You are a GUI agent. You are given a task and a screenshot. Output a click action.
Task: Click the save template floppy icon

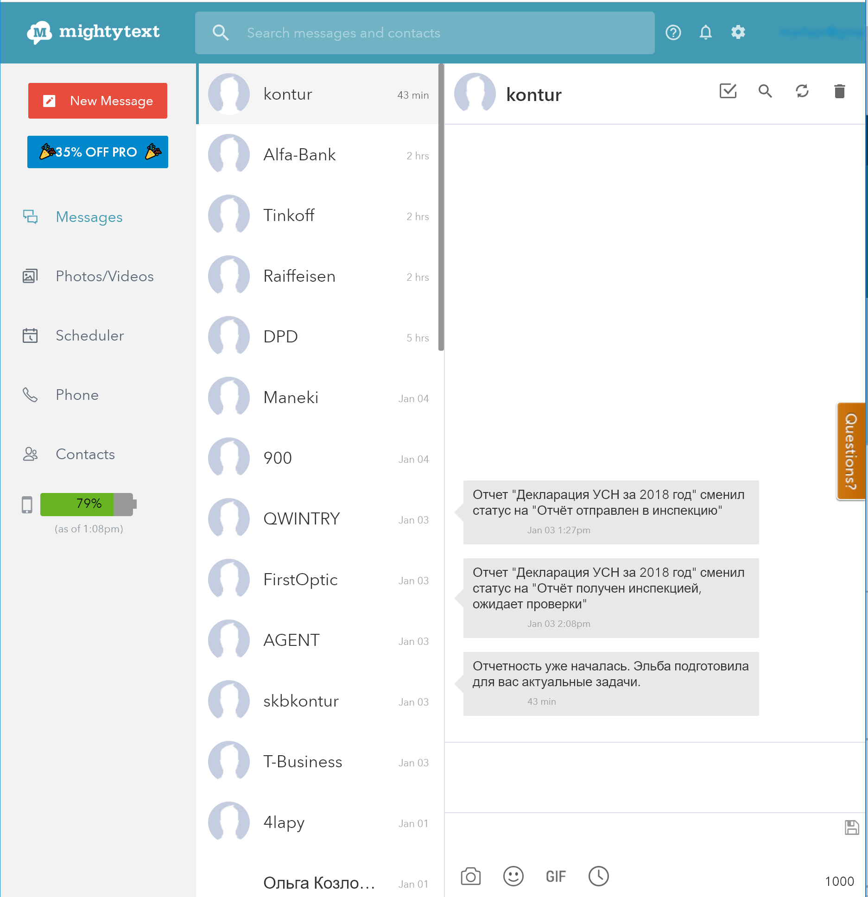[x=852, y=828]
